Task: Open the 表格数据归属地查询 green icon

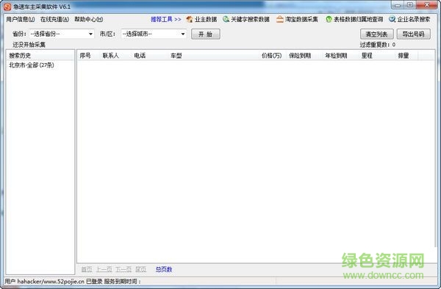Action: [x=329, y=19]
